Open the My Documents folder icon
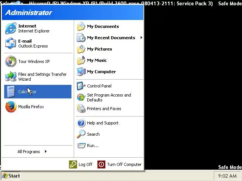Image resolution: width=242 pixels, height=181 pixels. click(x=81, y=26)
